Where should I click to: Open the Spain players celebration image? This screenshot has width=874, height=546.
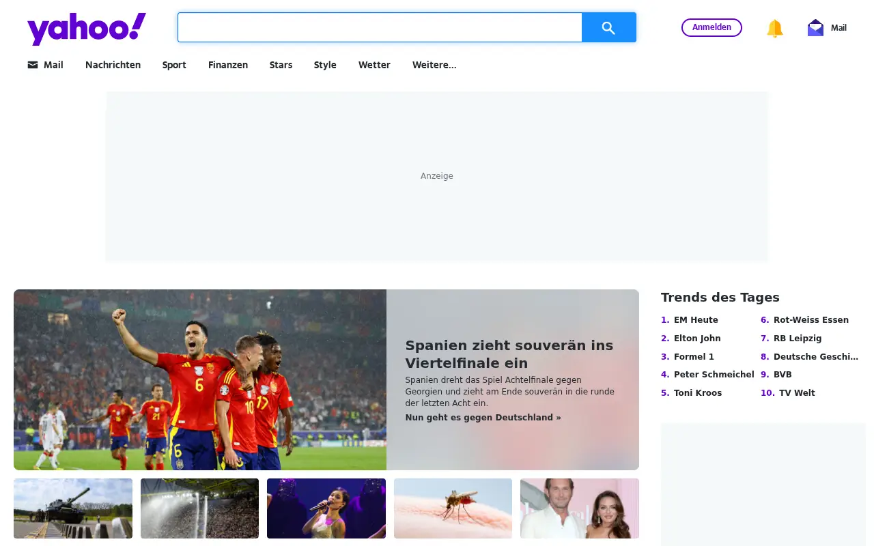tap(200, 379)
